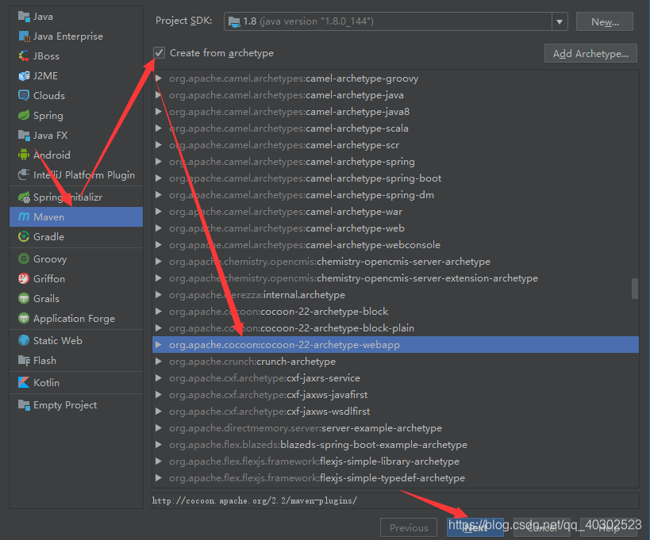The height and width of the screenshot is (540, 650).
Task: Click the J2ME icon
Action: coord(24,76)
